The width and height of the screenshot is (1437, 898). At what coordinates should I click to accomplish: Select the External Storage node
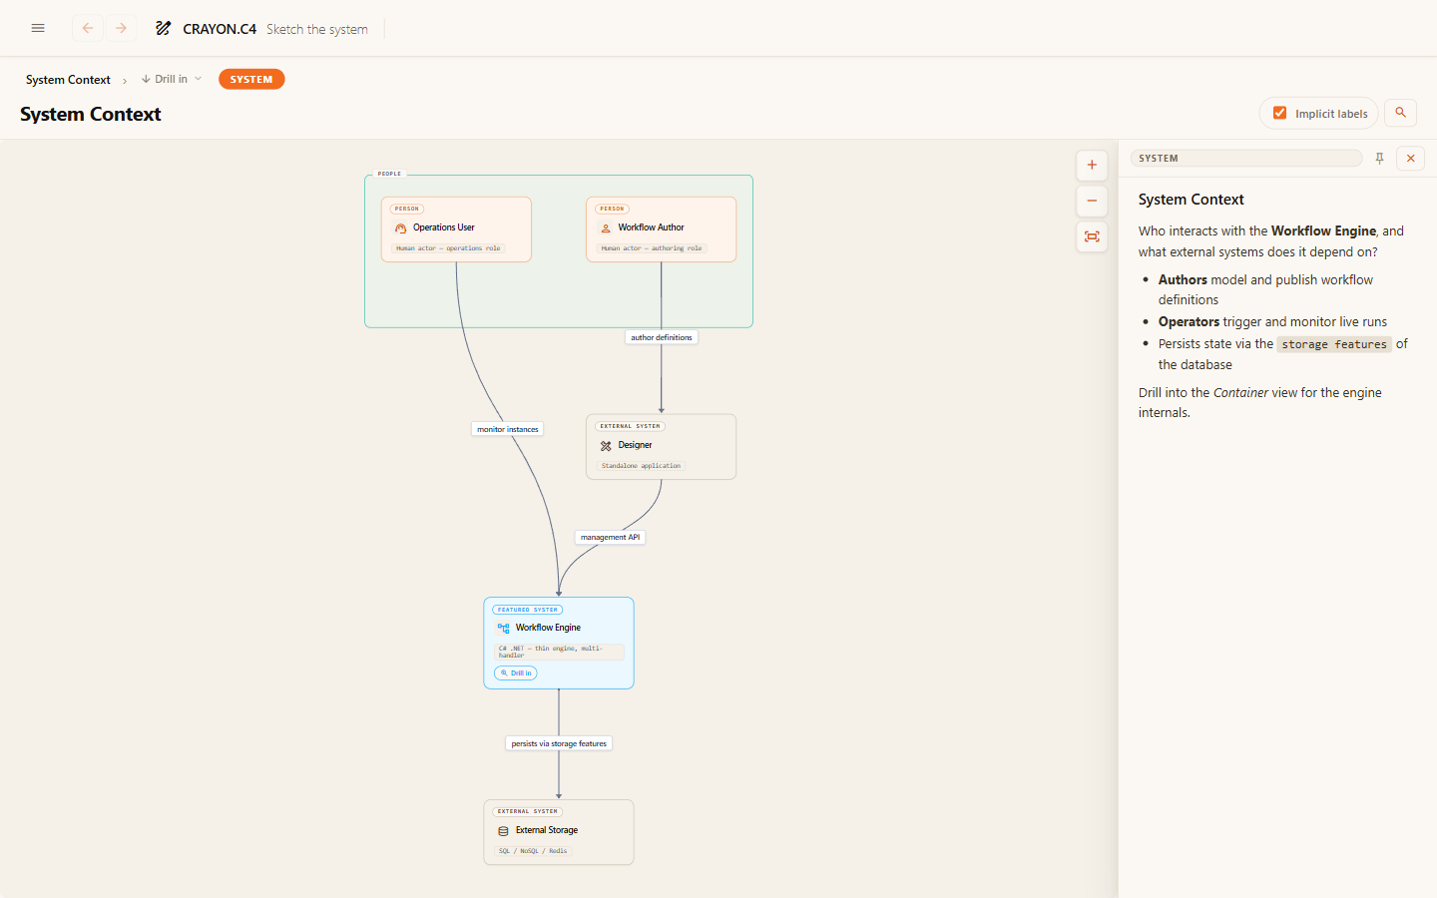pyautogui.click(x=559, y=832)
